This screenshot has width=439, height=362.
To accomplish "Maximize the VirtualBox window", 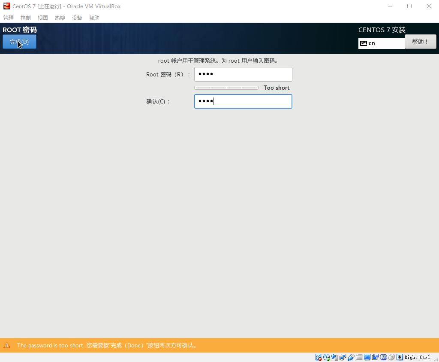I will 409,6.
